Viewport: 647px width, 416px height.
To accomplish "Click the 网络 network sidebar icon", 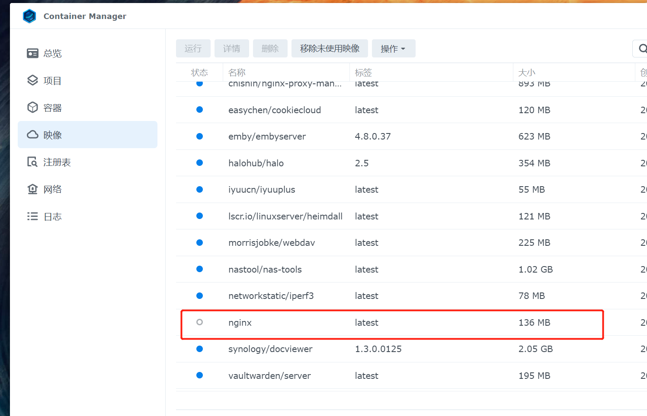I will pos(32,189).
